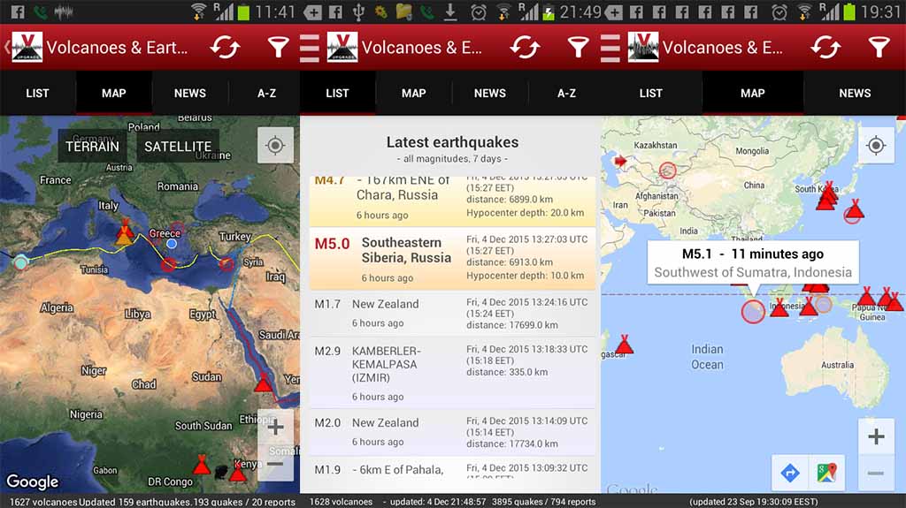Select red quake circle below Kazakhstan label

(x=667, y=171)
